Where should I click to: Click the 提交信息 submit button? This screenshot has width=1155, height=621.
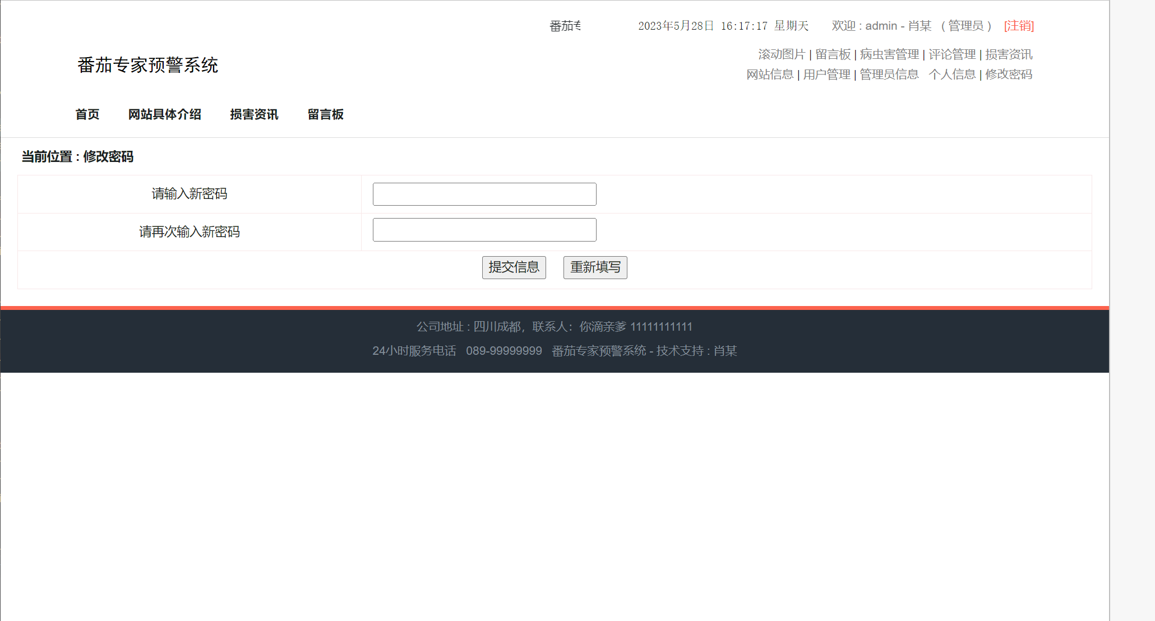pyautogui.click(x=514, y=267)
